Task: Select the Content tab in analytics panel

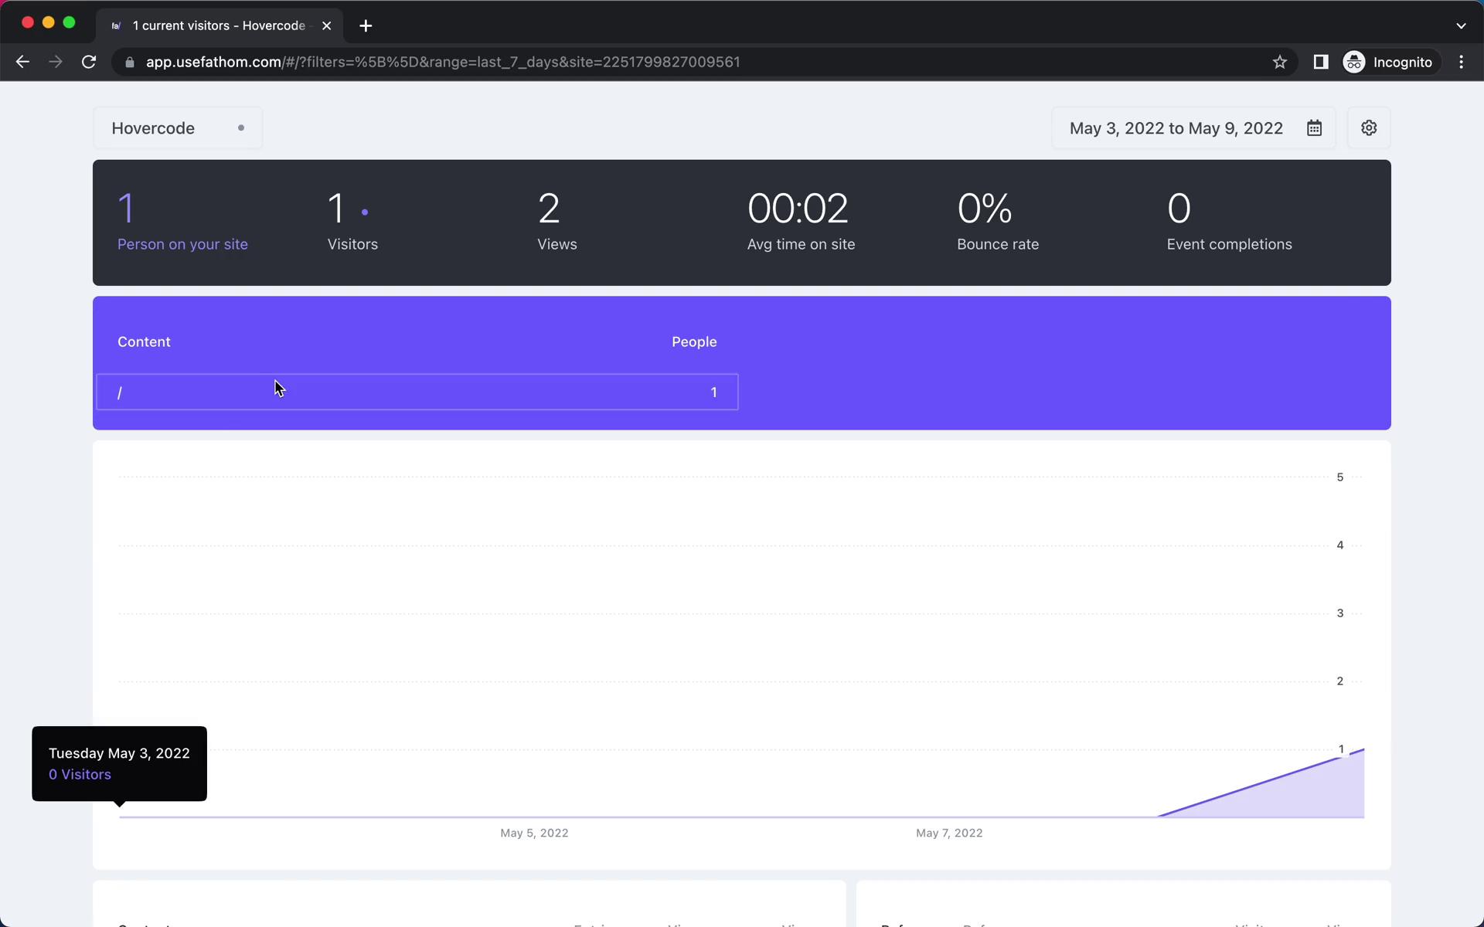Action: coord(143,341)
